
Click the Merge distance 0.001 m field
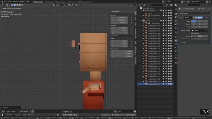coord(201,36)
